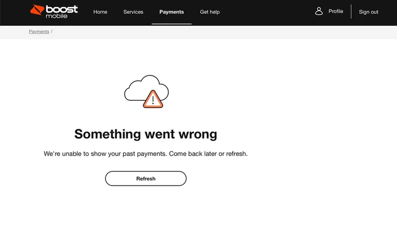Click the Profile person icon
This screenshot has width=397, height=250.
coord(319,11)
